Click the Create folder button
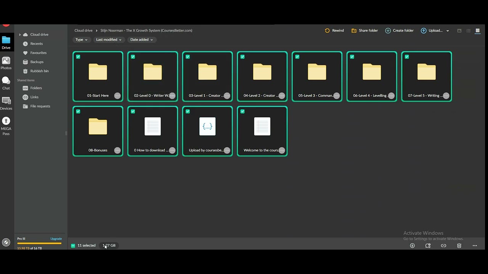 pyautogui.click(x=399, y=30)
